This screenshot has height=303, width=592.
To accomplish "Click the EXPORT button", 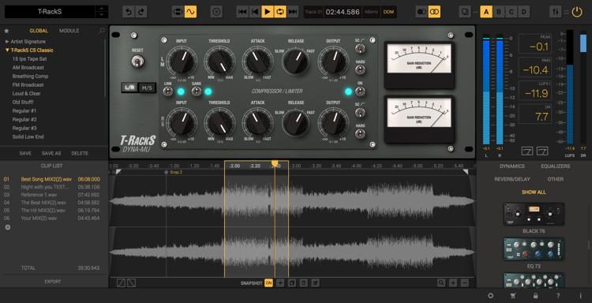I will tap(52, 282).
